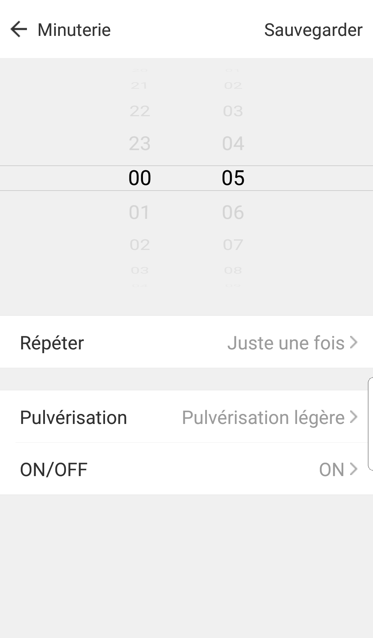Select hour 01 in time picker

[140, 212]
